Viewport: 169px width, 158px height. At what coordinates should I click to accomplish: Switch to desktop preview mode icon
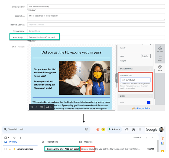click(47, 107)
